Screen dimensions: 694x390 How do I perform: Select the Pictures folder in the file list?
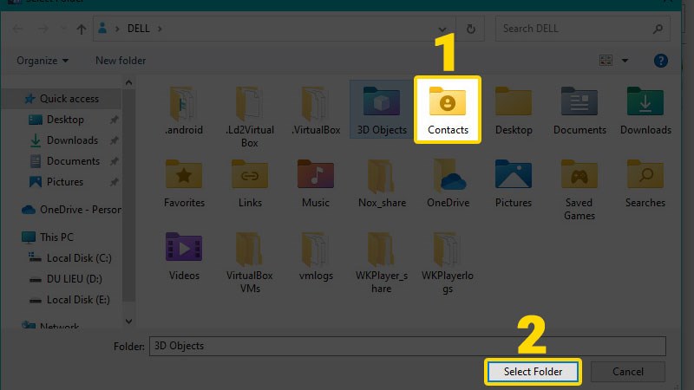(x=514, y=184)
